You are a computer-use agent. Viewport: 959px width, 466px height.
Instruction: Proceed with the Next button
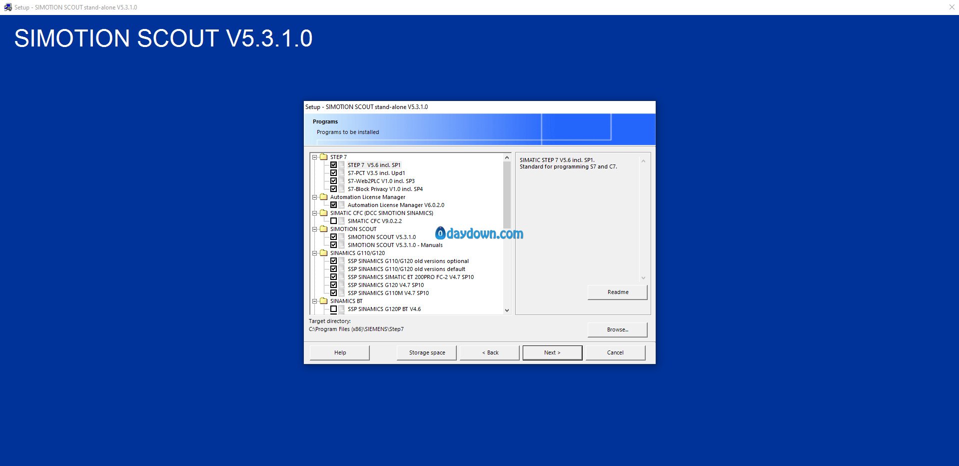pyautogui.click(x=552, y=352)
